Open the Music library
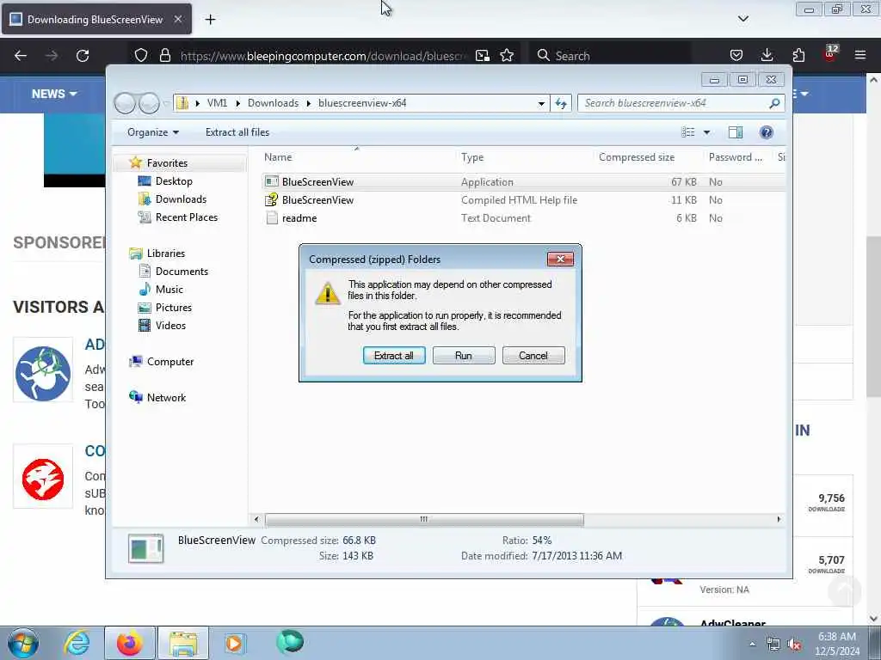The image size is (881, 660). click(x=169, y=290)
